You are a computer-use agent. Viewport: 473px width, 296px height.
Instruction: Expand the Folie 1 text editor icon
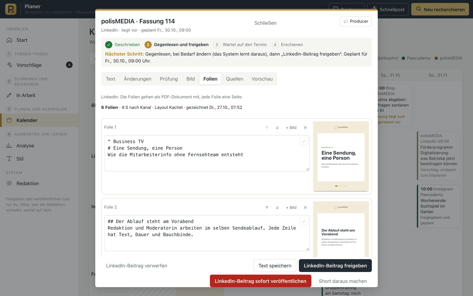pyautogui.click(x=304, y=141)
